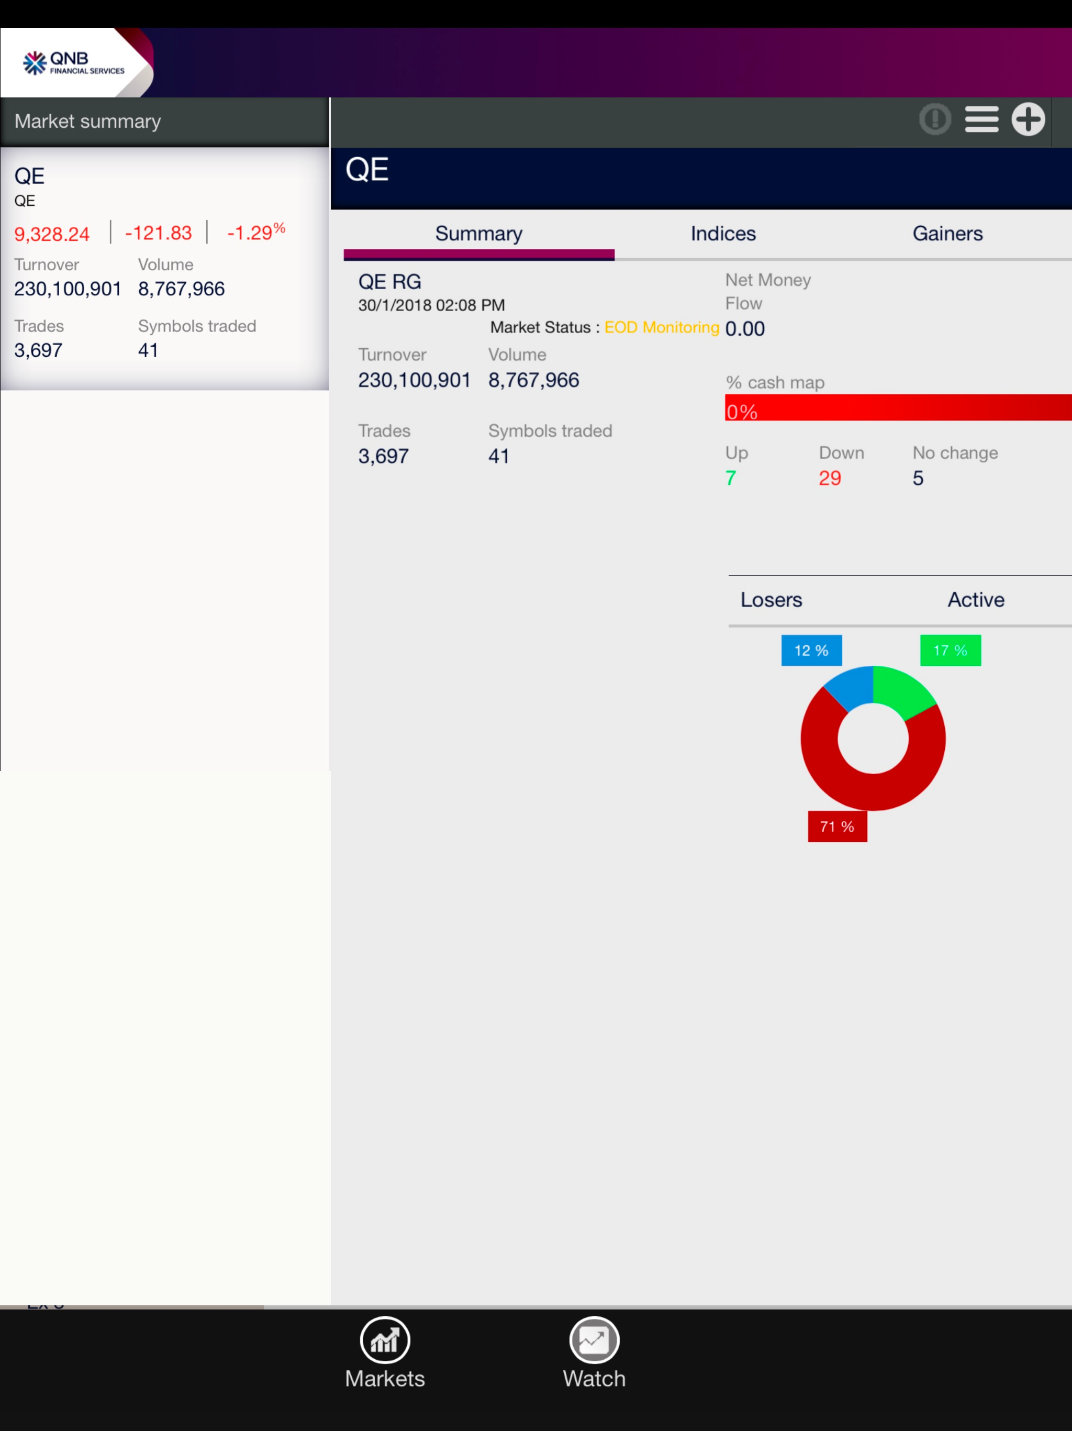Screen dimensions: 1072x1431
Task: Click the EOD Monitoring market status
Action: pyautogui.click(x=662, y=327)
